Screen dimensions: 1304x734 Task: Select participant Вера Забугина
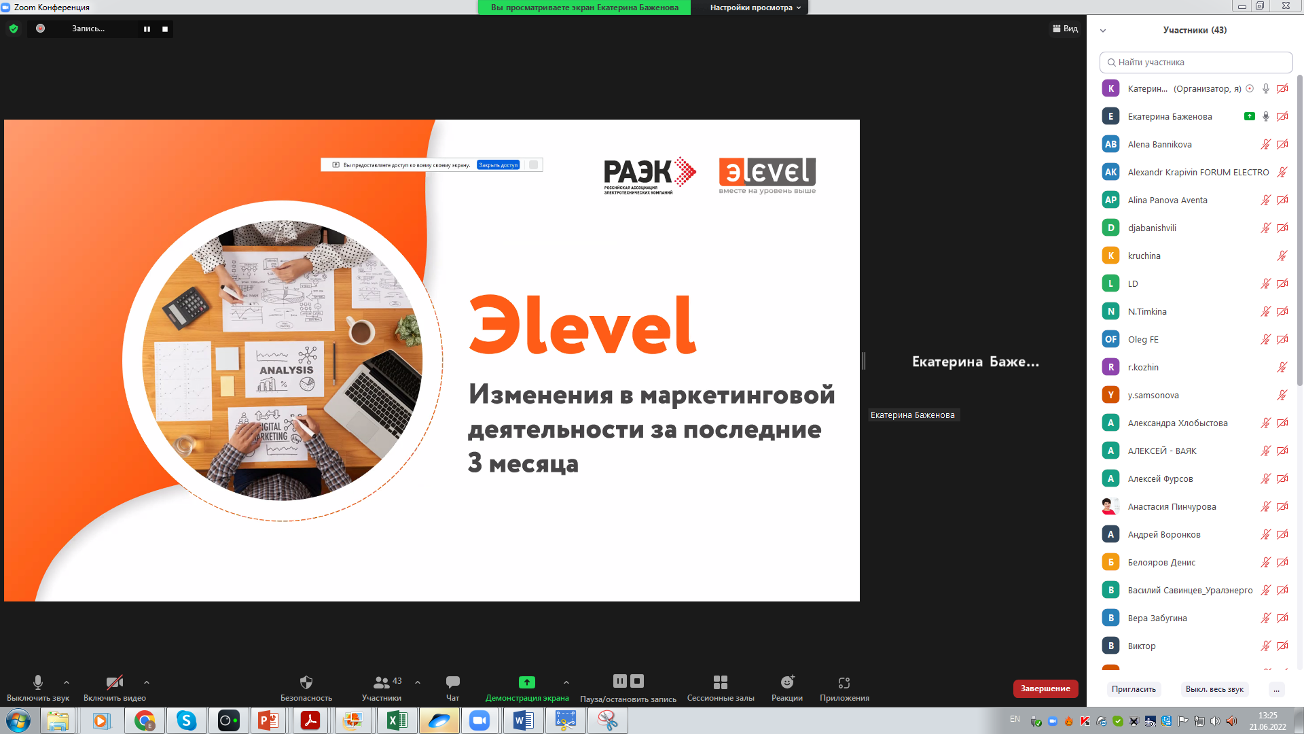[x=1195, y=618]
